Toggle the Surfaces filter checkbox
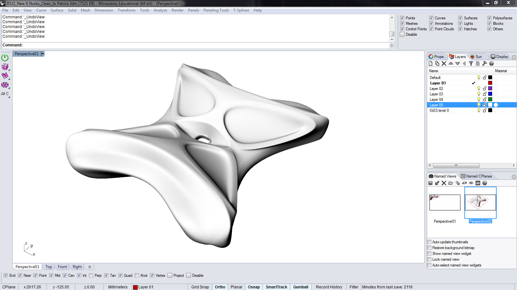517x290 pixels. click(460, 18)
